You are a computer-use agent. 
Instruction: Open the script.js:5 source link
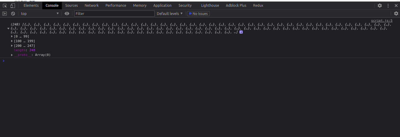382,20
